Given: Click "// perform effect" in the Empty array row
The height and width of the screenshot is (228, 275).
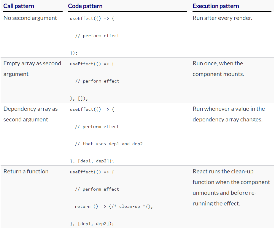Looking at the screenshot, I should (x=97, y=81).
